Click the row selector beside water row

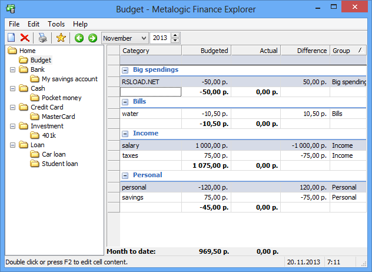click(114, 114)
